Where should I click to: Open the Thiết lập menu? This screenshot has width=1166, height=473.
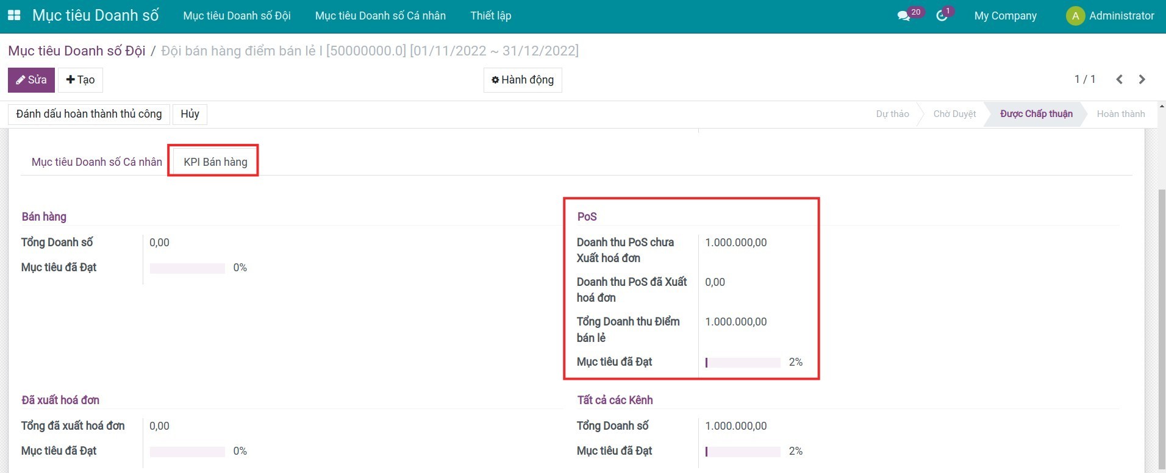[x=490, y=16]
